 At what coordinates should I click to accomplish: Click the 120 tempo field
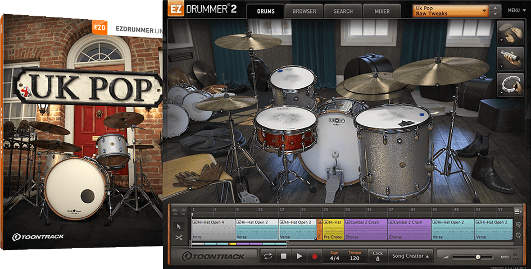coord(354,258)
